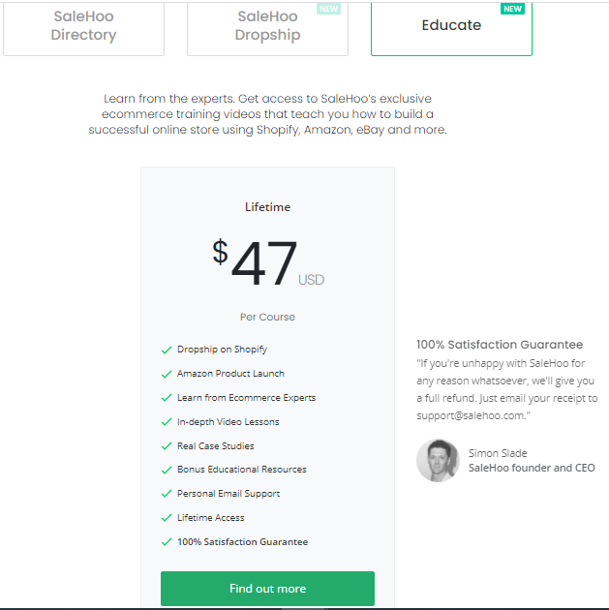Click the NEW badge on the Educate tab
The image size is (609, 610).
coord(512,9)
